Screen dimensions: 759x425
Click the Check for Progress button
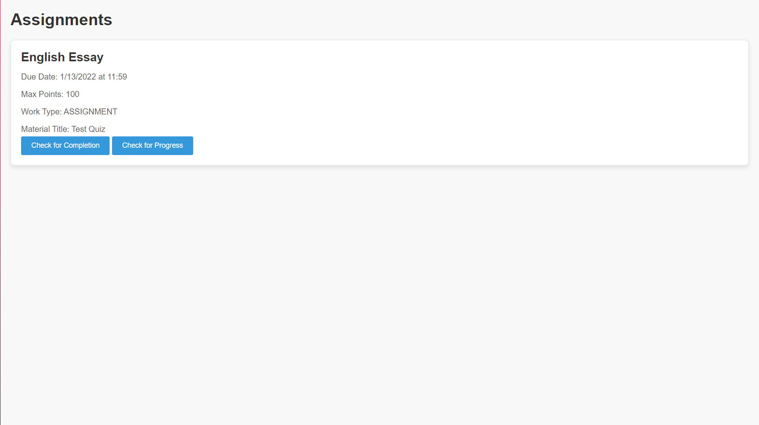tap(153, 146)
